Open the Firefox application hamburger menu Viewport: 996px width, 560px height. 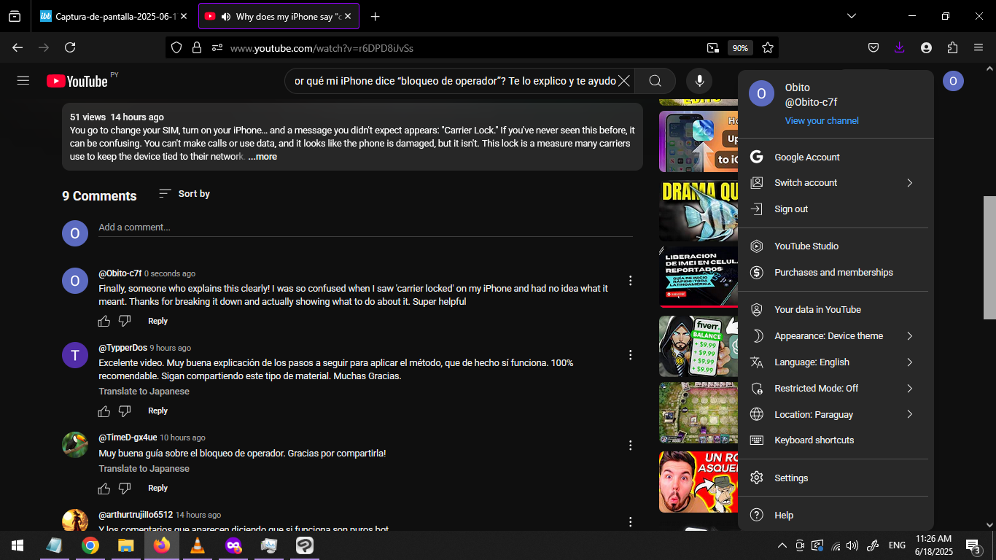pos(979,47)
